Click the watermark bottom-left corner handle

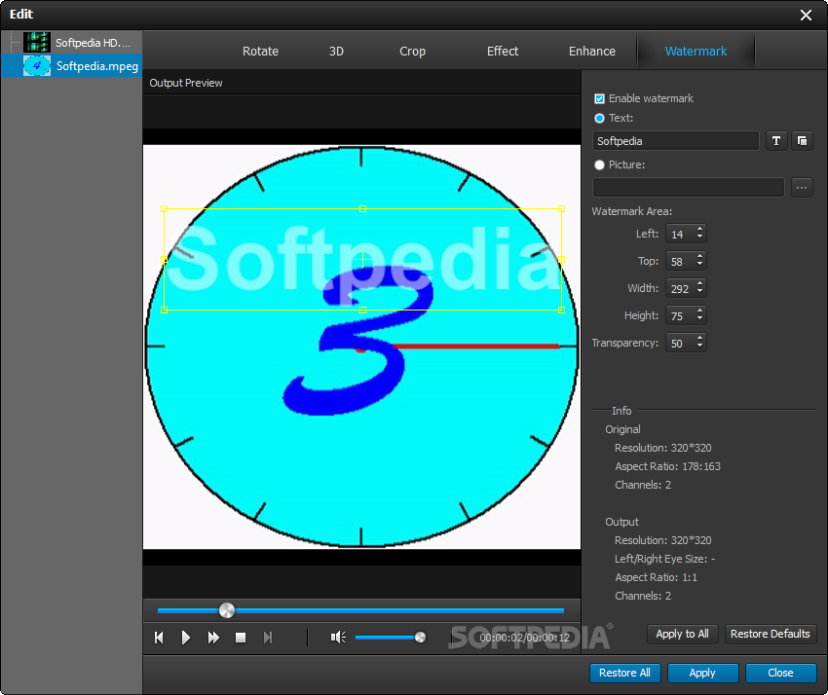165,310
